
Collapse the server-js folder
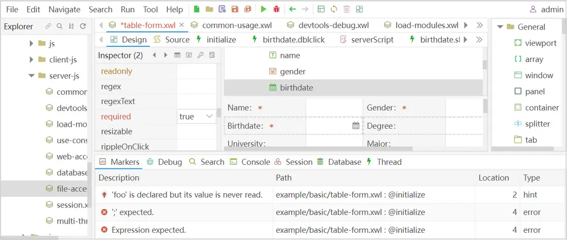pyautogui.click(x=31, y=76)
